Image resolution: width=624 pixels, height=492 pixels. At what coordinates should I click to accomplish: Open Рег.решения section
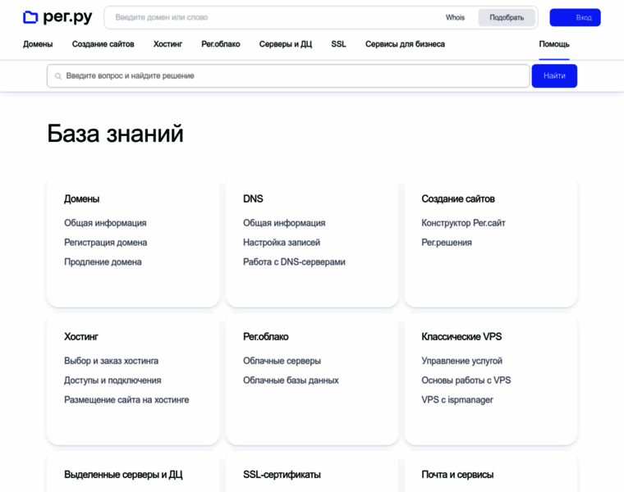tap(447, 243)
